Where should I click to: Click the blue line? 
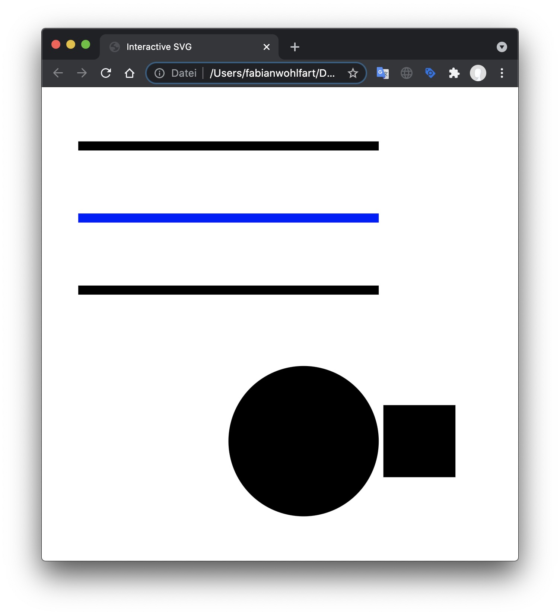point(228,218)
